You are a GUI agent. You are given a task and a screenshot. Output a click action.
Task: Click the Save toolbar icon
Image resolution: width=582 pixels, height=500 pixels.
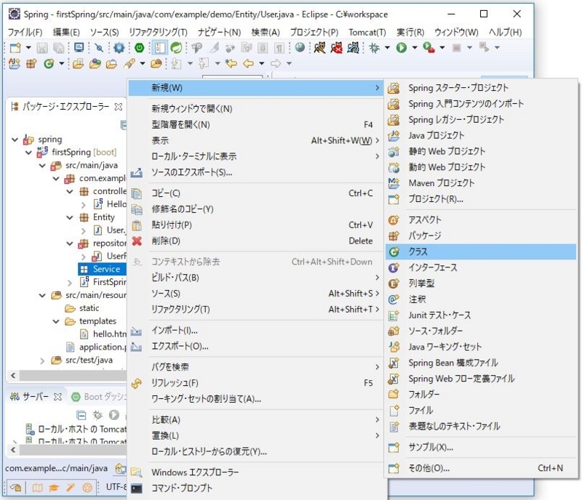point(42,48)
